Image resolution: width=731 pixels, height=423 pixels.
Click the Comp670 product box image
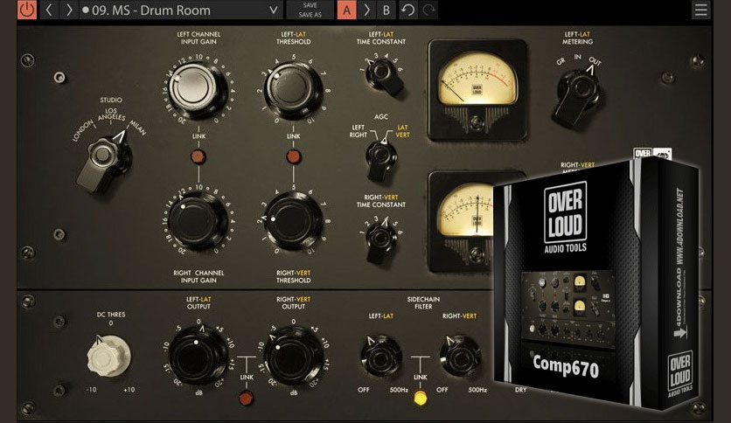coord(596,284)
